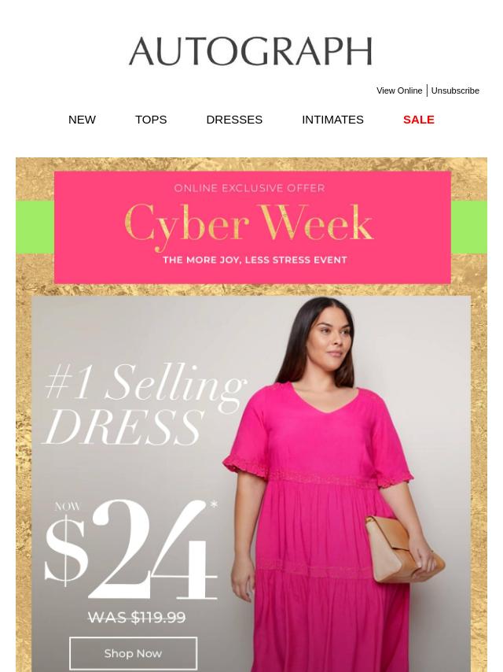Click the Shop Now button
This screenshot has height=672, width=503.
(x=133, y=653)
